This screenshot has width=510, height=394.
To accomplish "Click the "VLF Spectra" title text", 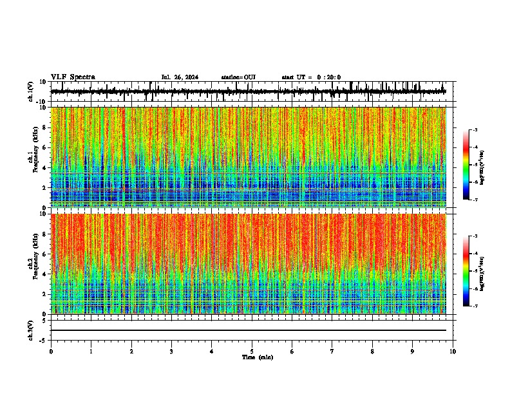I will tap(73, 77).
